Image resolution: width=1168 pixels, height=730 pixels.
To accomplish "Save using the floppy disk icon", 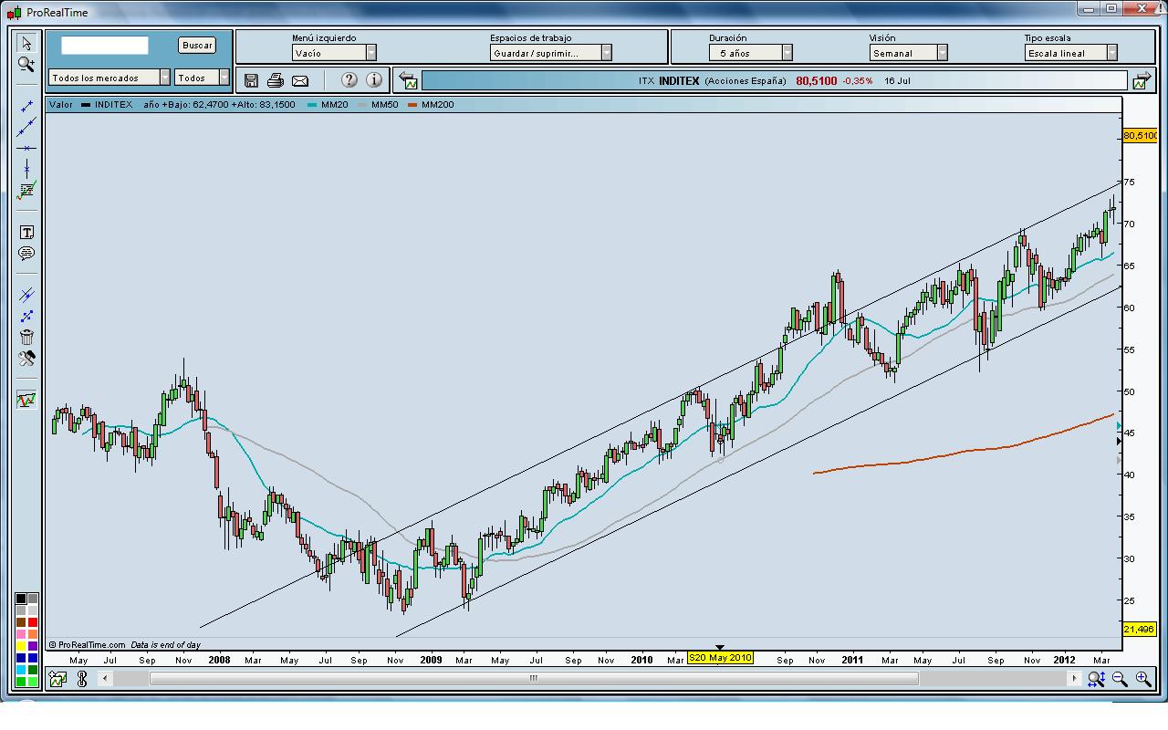I will (251, 80).
